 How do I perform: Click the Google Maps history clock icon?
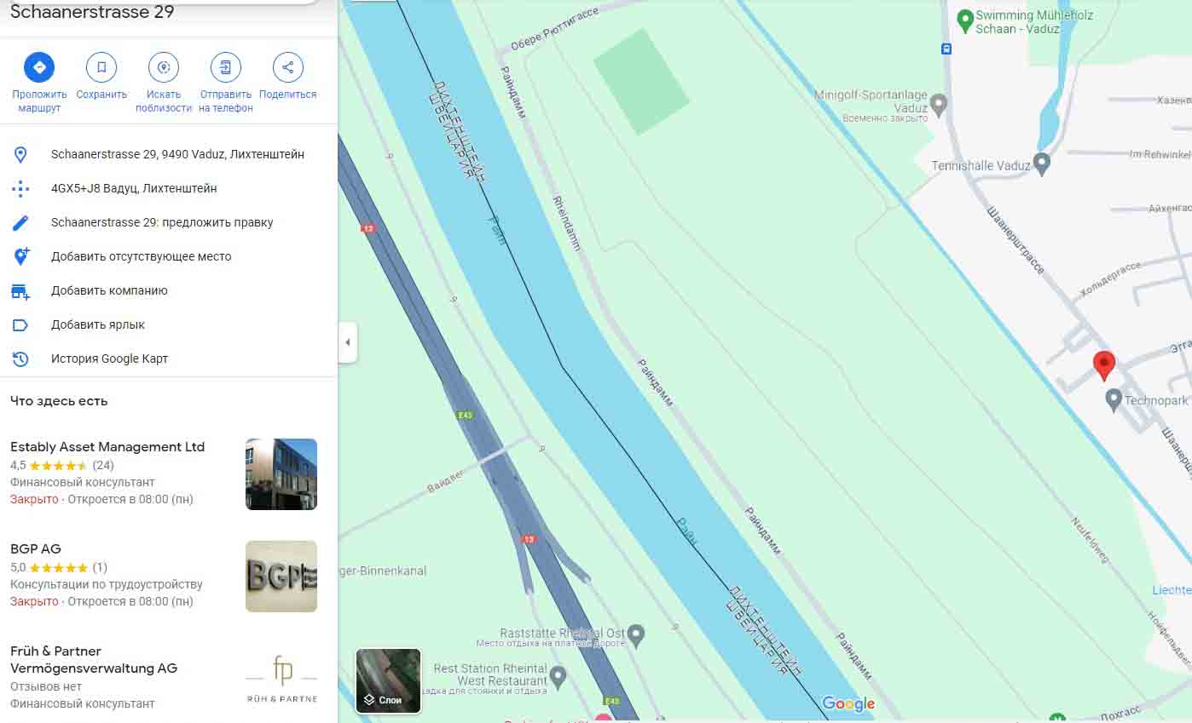point(20,359)
